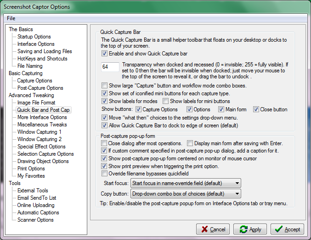Go to HotKeys and Shortcuts
311x240 pixels.
click(x=42, y=59)
